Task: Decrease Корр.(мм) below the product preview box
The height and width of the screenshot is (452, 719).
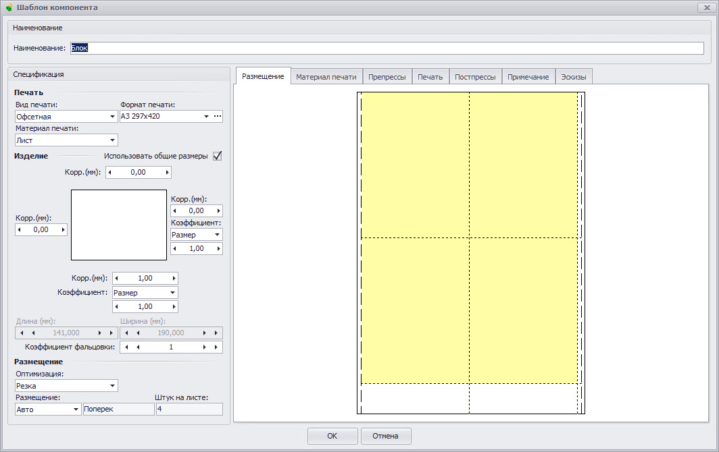Action: click(116, 279)
